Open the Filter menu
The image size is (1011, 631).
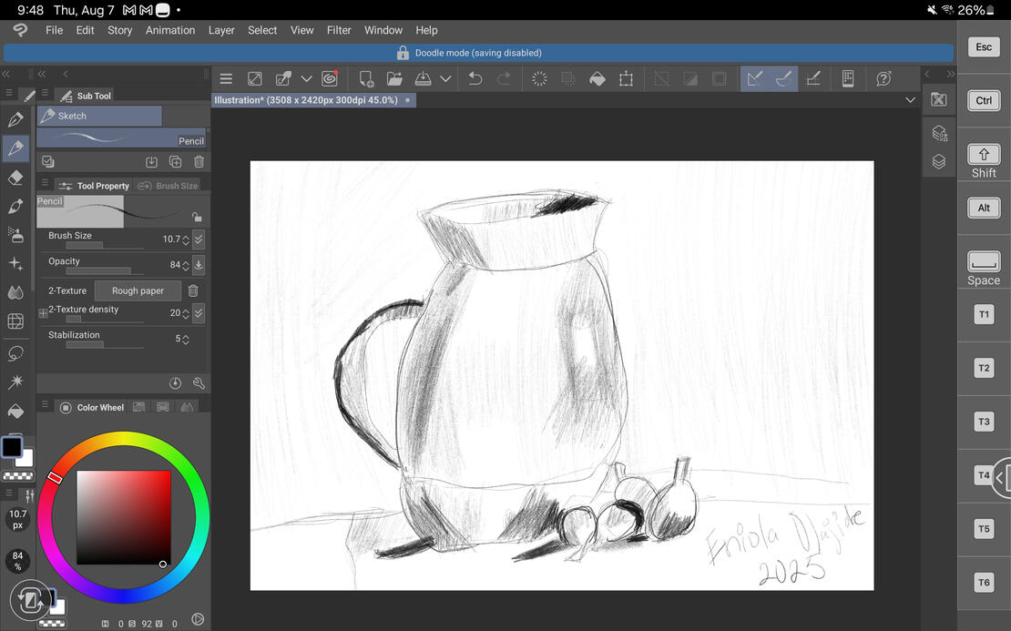click(x=339, y=30)
